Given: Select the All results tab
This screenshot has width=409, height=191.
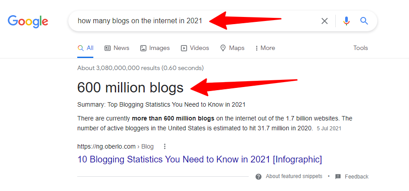Looking at the screenshot, I should point(86,48).
